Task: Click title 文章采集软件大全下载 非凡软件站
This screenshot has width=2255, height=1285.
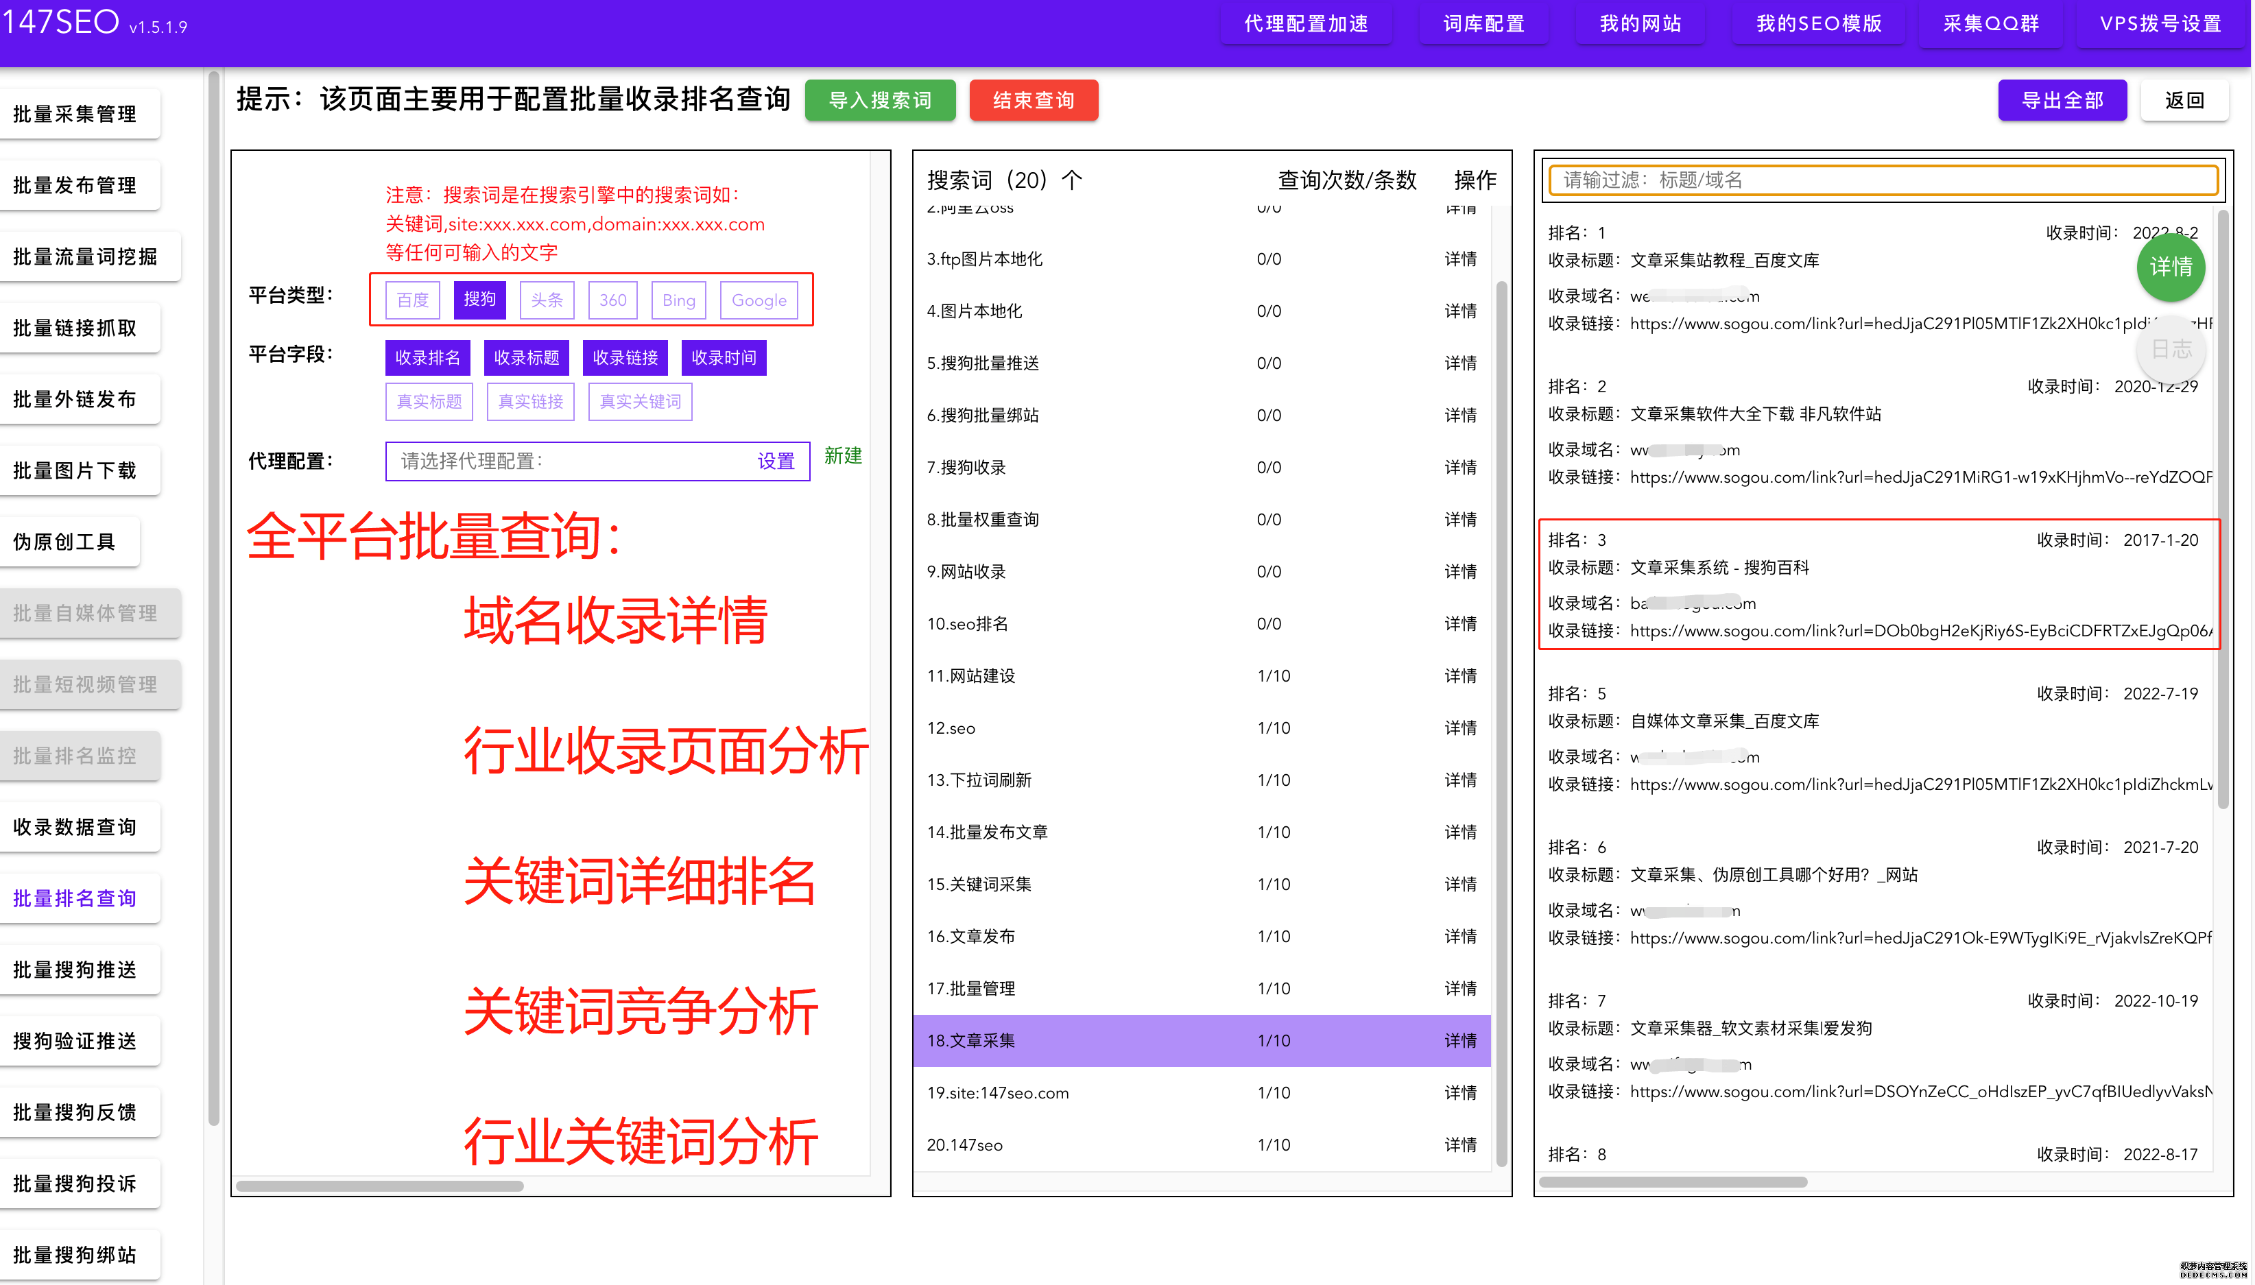Action: [1756, 414]
